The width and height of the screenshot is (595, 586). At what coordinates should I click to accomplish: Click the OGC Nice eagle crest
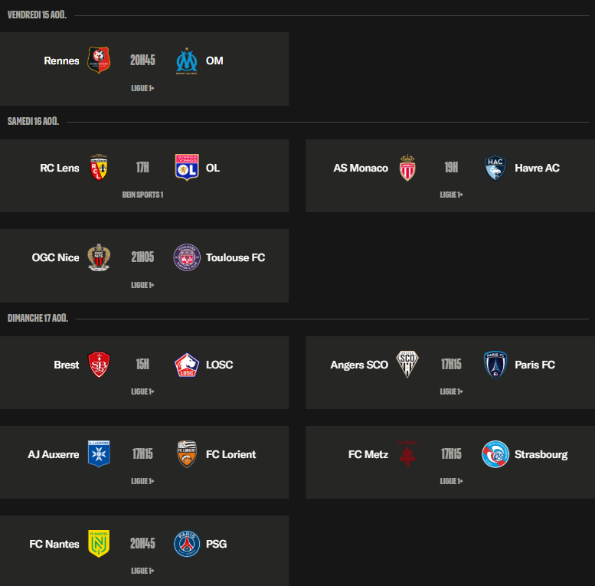(x=99, y=257)
